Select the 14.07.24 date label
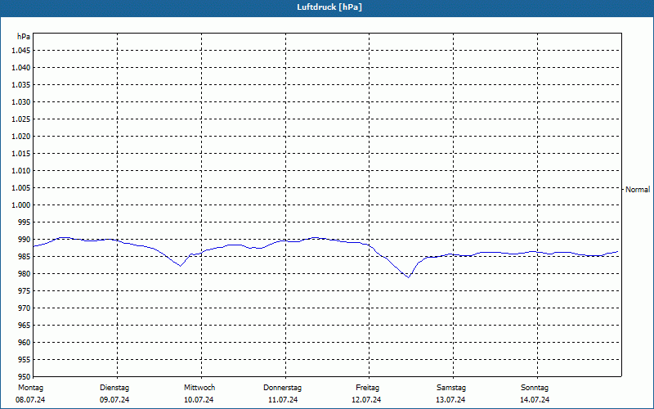This screenshot has height=409, width=654. [x=535, y=400]
